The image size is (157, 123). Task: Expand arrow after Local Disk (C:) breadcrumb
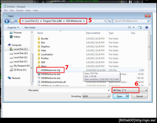(x=41, y=21)
